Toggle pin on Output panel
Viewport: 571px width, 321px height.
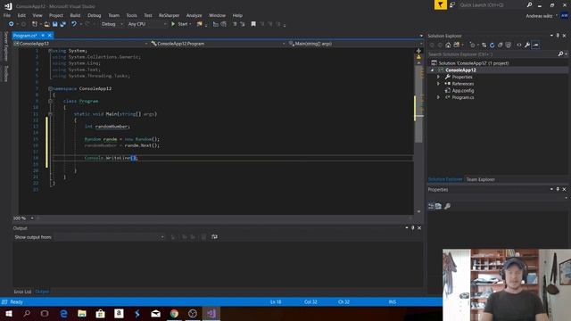(412, 228)
